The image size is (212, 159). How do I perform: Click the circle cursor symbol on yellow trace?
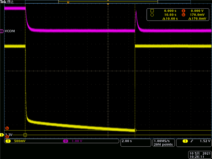pyautogui.click(x=135, y=131)
